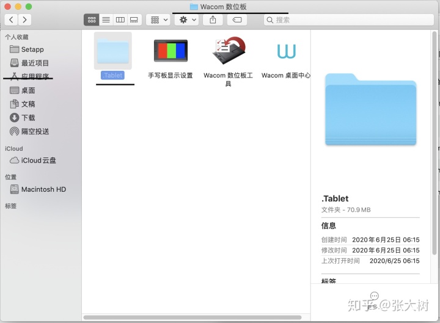Image resolution: width=440 pixels, height=323 pixels.
Task: Click the 创建时间 date value
Action: tap(386, 240)
